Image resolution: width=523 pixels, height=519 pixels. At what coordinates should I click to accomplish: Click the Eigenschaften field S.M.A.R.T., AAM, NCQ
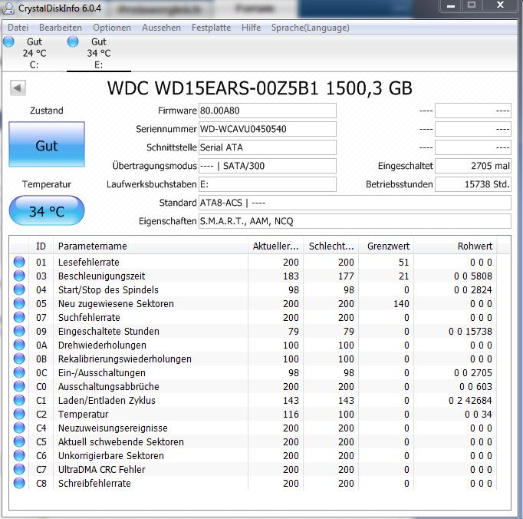[x=355, y=221]
